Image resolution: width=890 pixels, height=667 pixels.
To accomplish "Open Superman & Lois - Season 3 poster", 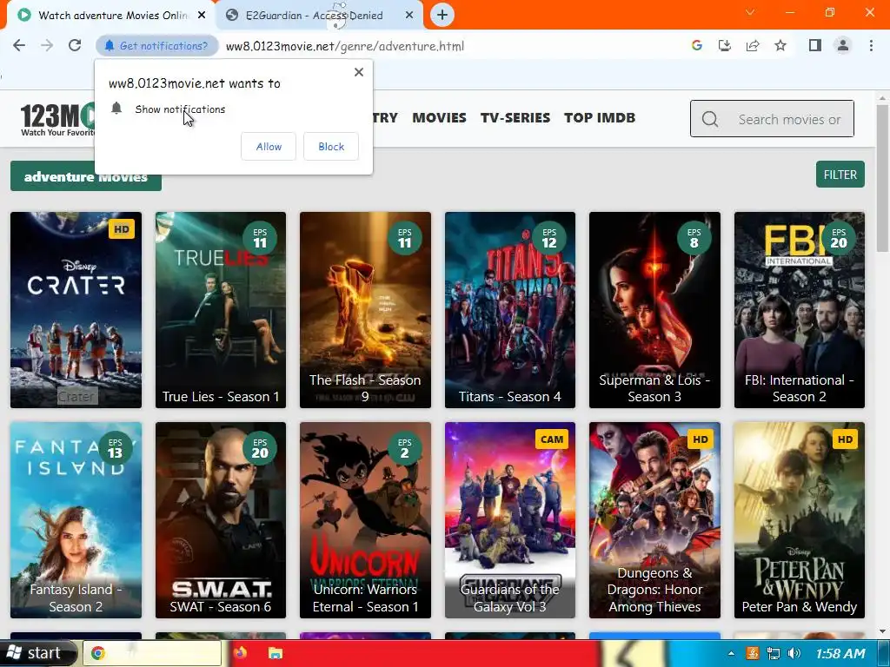I will tap(655, 310).
